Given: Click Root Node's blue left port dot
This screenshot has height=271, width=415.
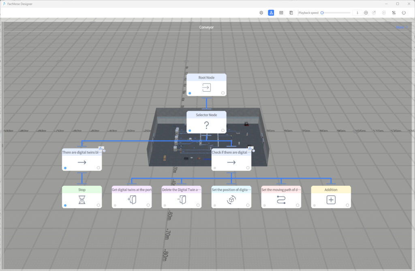Looking at the screenshot, I should pos(190,93).
